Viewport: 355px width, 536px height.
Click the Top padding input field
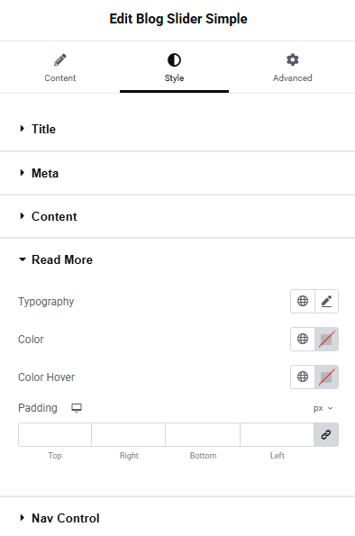point(55,434)
